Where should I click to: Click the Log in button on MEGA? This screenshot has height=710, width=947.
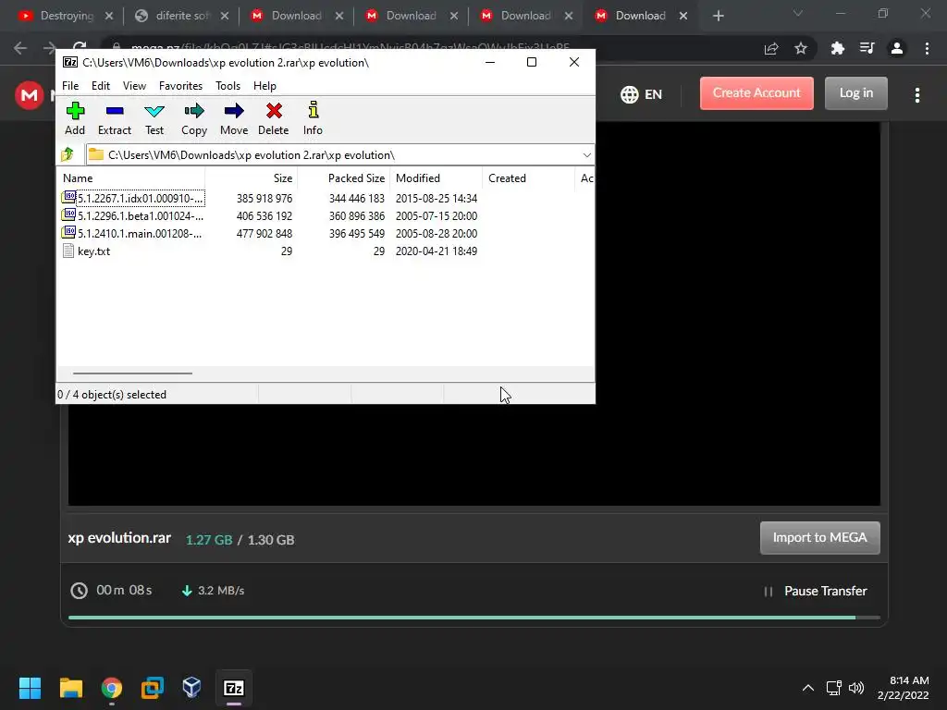855,93
